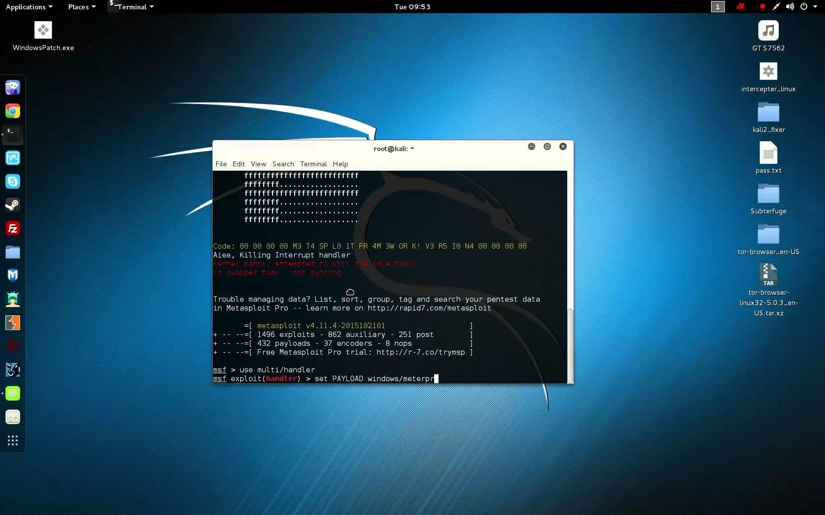This screenshot has height=515, width=825.
Task: Open Steam from the dock
Action: [x=13, y=205]
